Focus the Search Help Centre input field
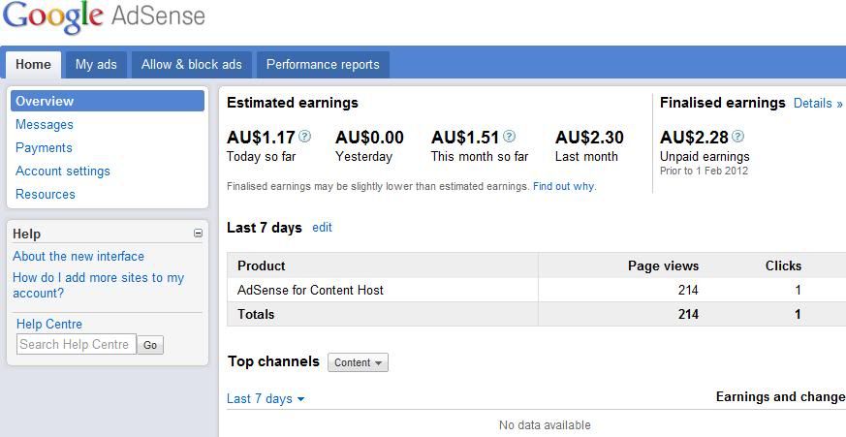Image resolution: width=846 pixels, height=437 pixels. click(77, 344)
